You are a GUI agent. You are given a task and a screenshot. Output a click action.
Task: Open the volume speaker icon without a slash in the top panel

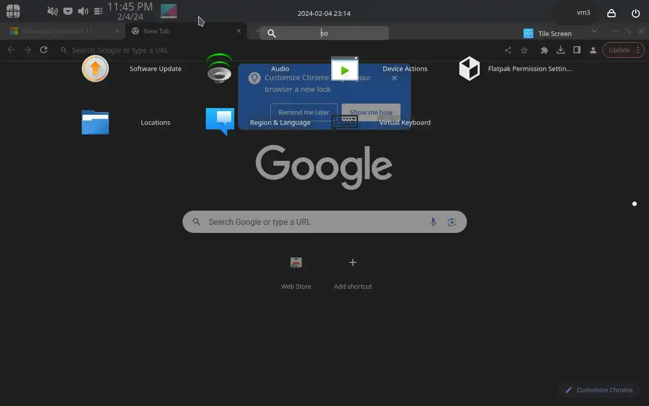(83, 11)
